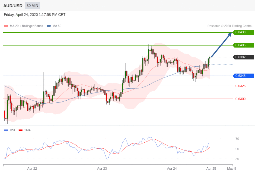Select the 30 MIN timeframe badge
This screenshot has height=173, width=255.
pyautogui.click(x=32, y=6)
